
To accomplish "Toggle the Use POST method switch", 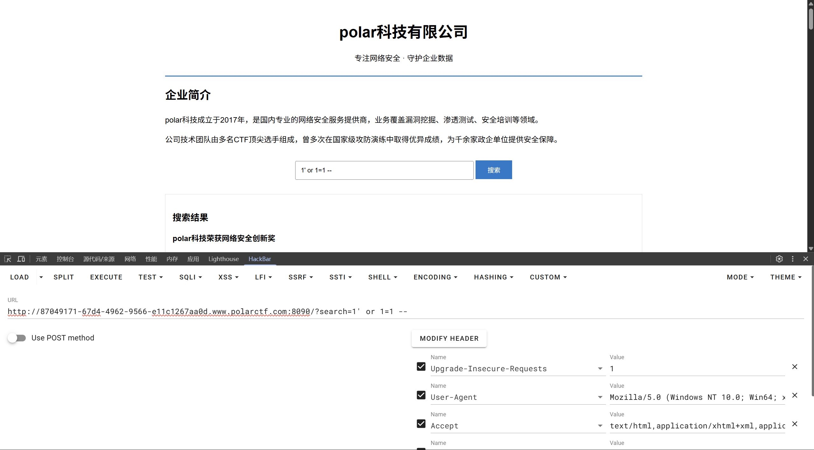I will click(17, 338).
